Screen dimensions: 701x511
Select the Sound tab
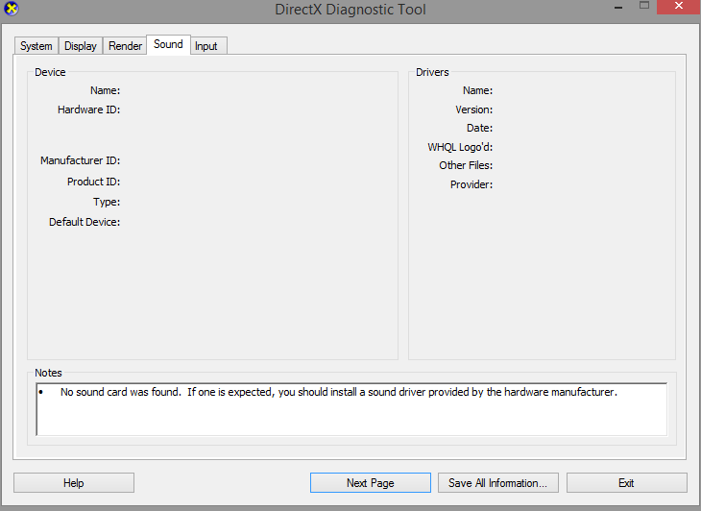pos(169,44)
